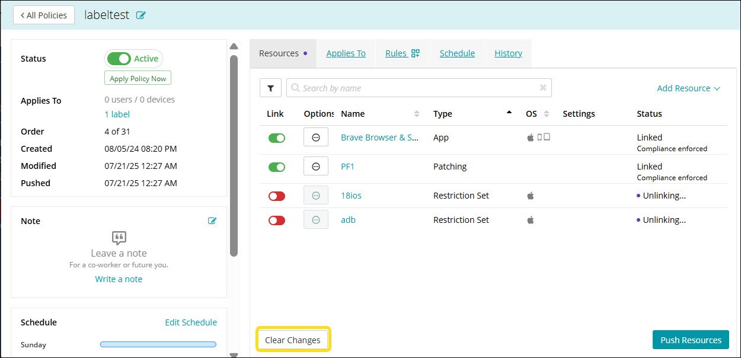The width and height of the screenshot is (741, 358).
Task: Click the Clear Changes button
Action: 293,340
